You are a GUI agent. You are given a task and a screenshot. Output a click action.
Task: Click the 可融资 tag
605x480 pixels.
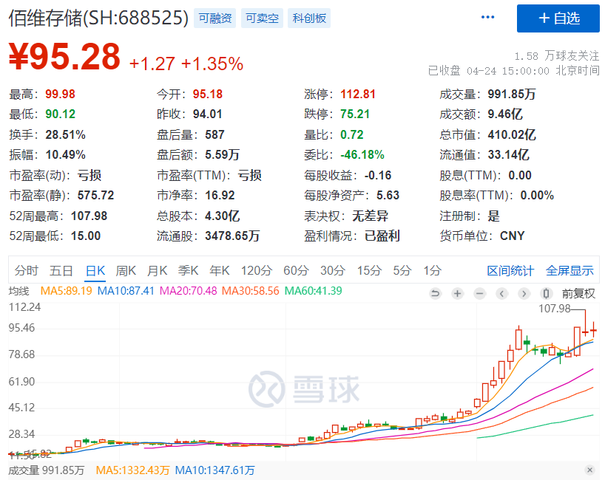(215, 18)
